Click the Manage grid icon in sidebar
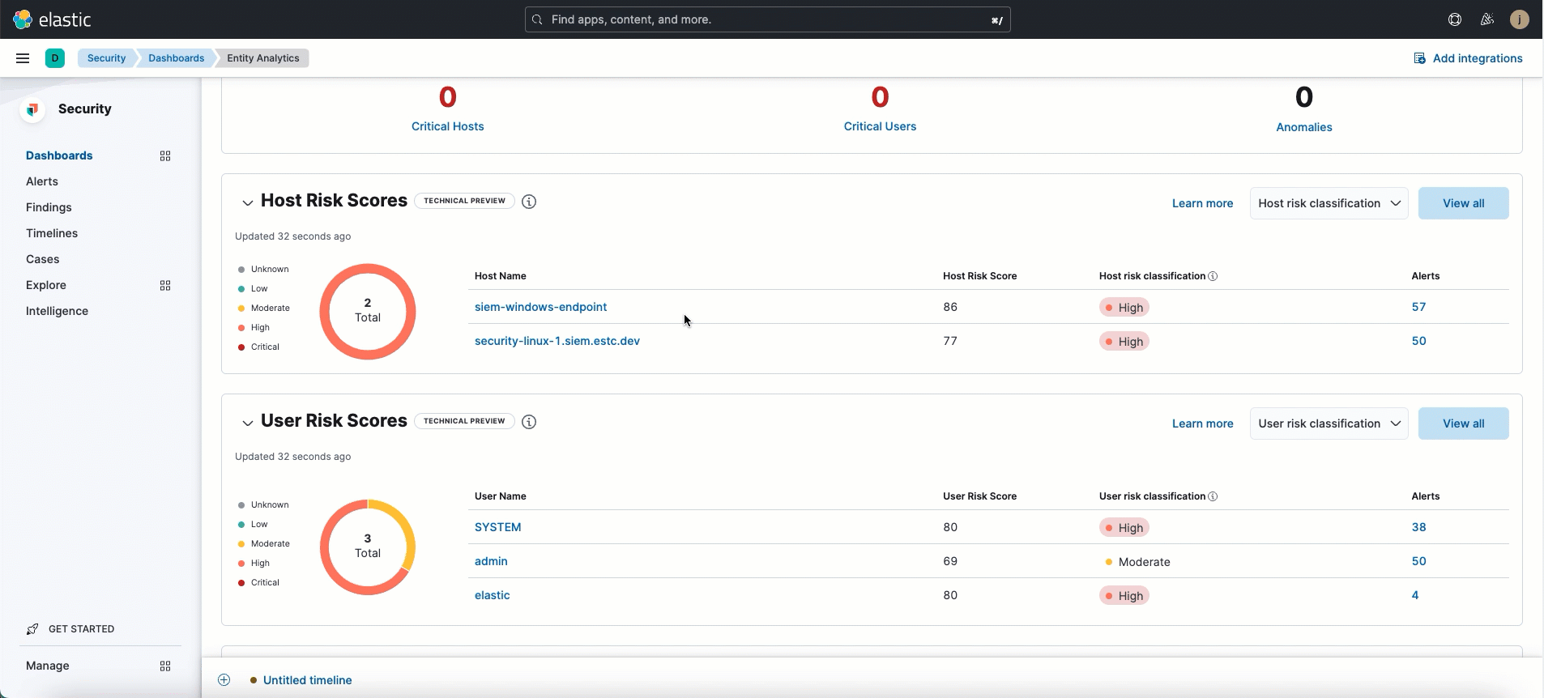The image size is (1544, 698). tap(165, 666)
